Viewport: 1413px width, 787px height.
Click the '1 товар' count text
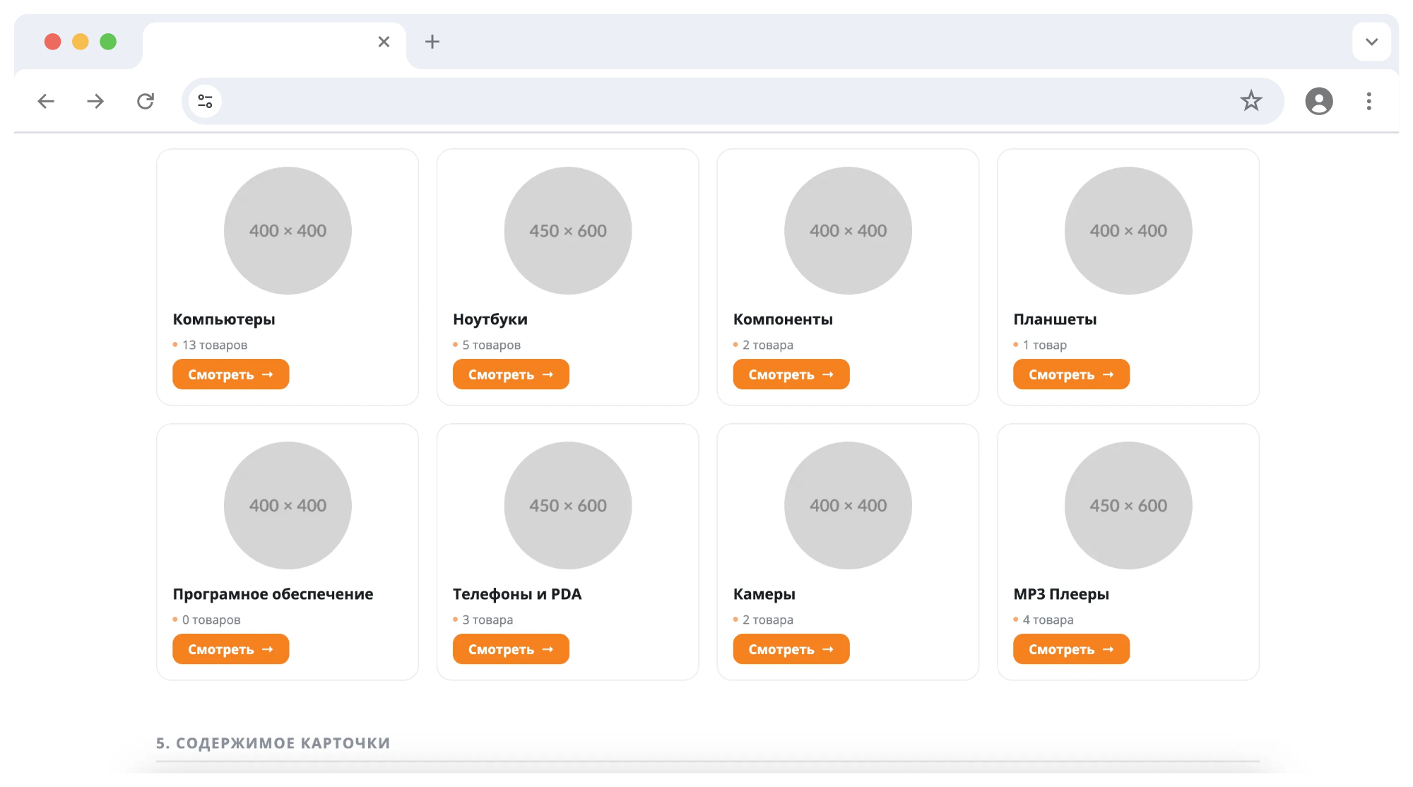[1045, 345]
